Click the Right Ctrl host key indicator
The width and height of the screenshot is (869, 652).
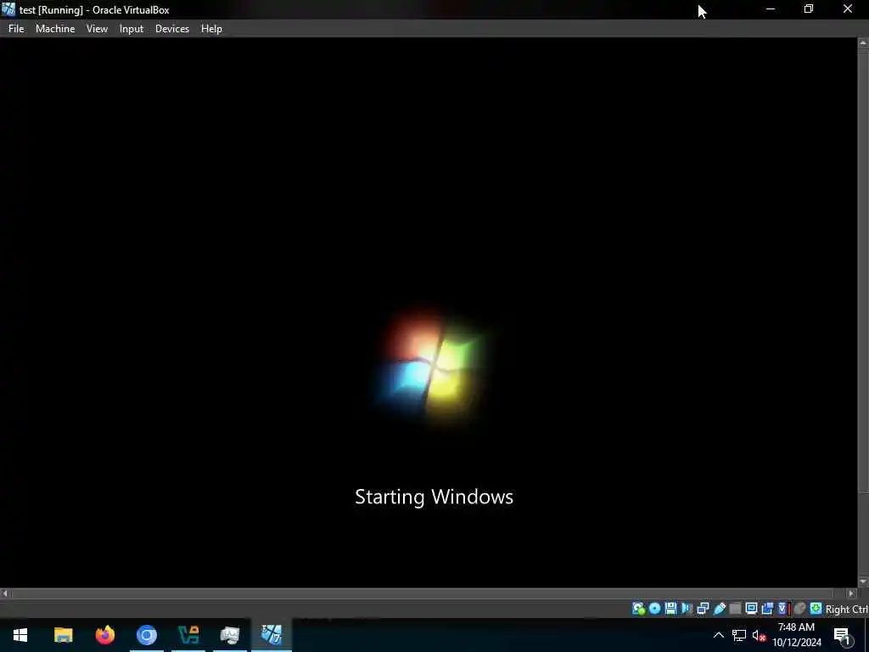[847, 610]
